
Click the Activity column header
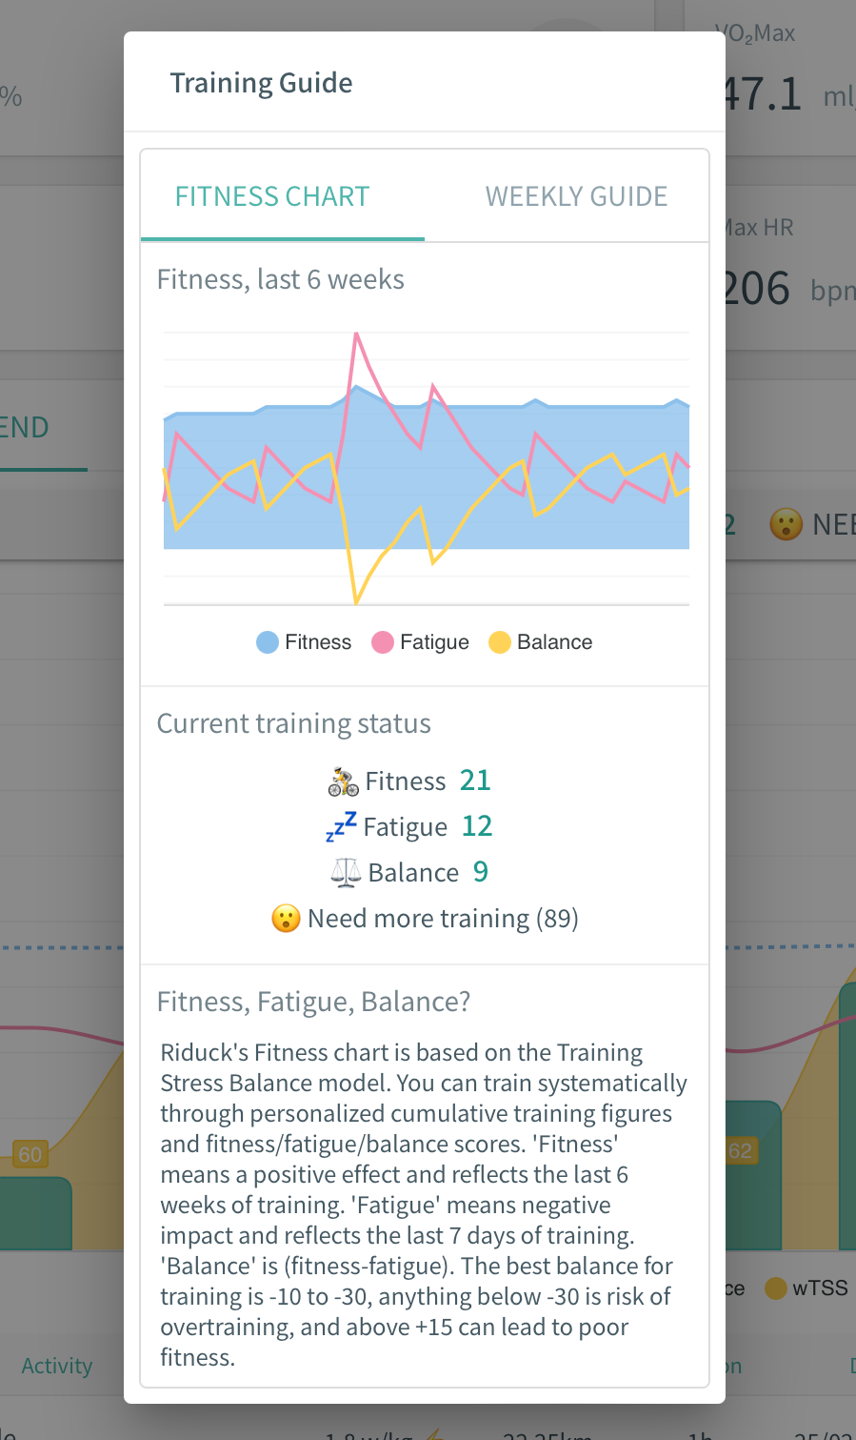[57, 1366]
